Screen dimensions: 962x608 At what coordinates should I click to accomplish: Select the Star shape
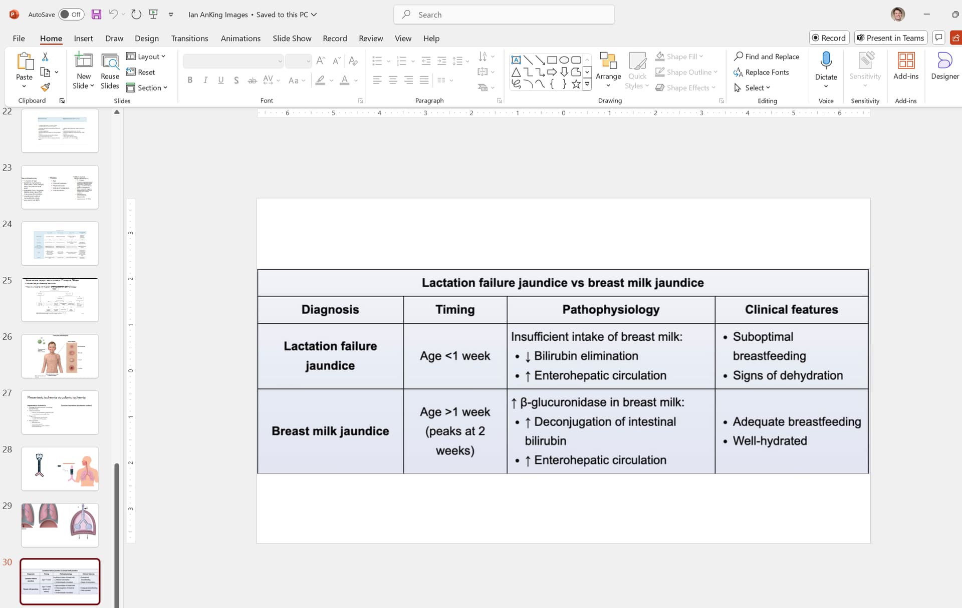tap(576, 84)
